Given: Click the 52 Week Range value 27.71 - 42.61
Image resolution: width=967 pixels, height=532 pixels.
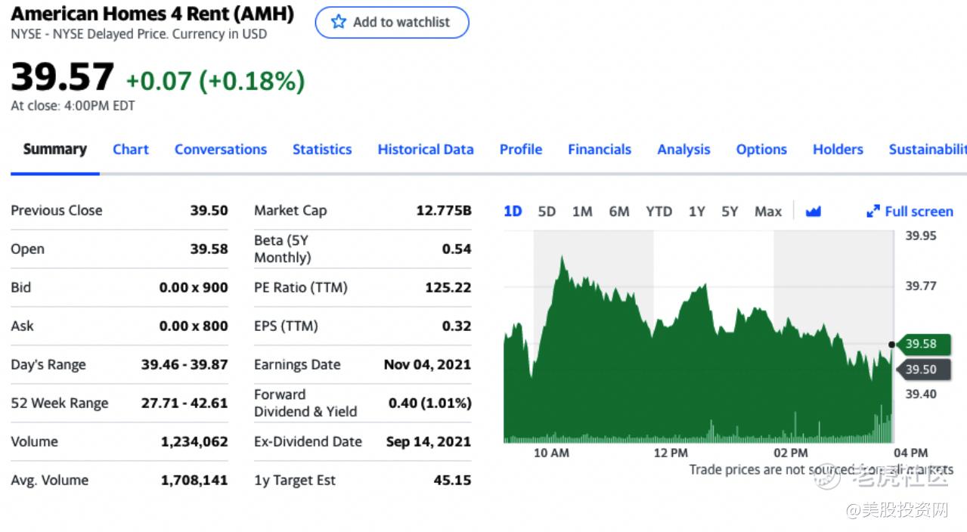Looking at the screenshot, I should pyautogui.click(x=184, y=404).
